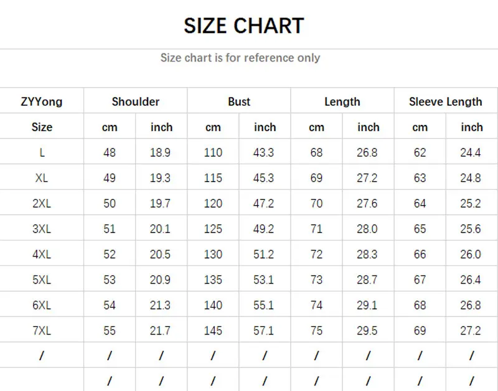Image resolution: width=498 pixels, height=391 pixels.
Task: Click the SIZE CHART title
Action: (244, 25)
